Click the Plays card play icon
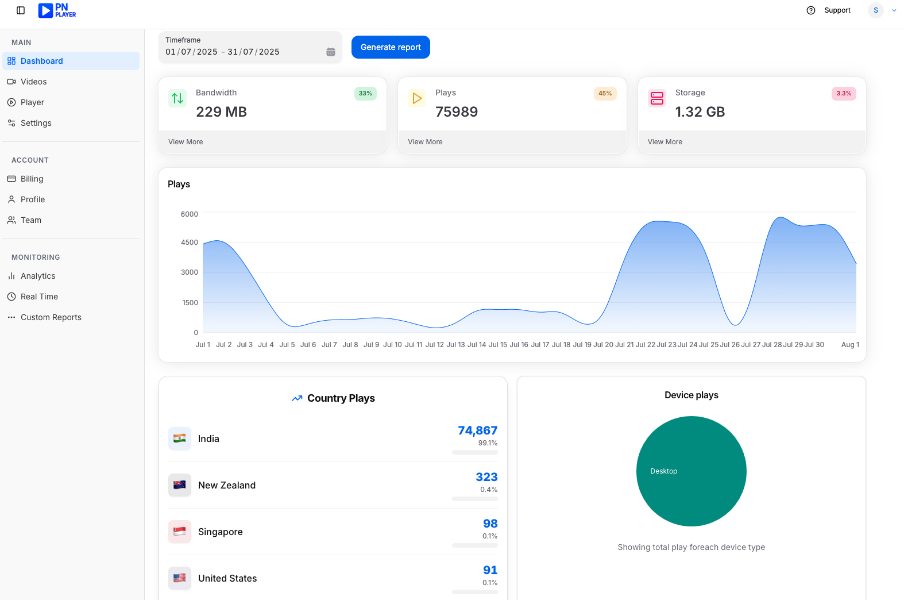This screenshot has width=904, height=600. 417,98
